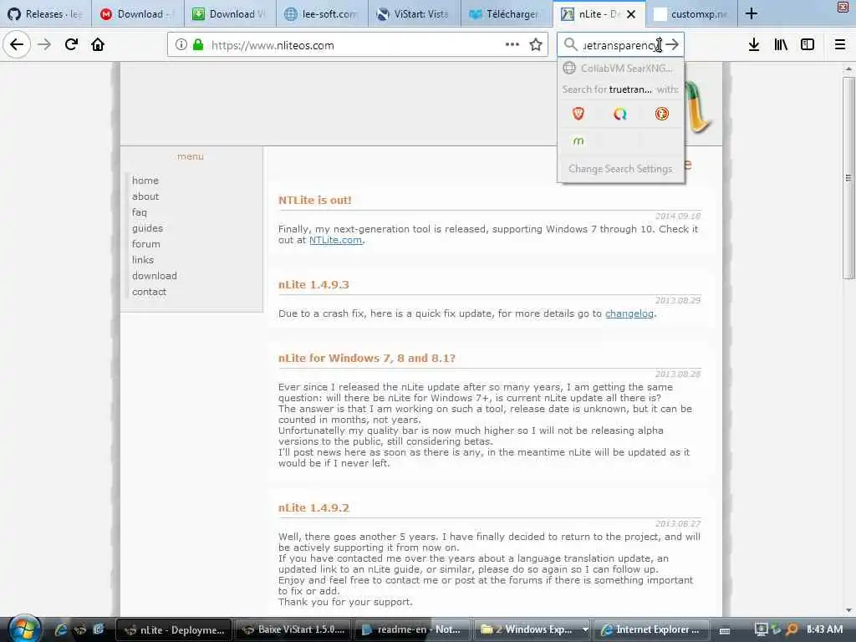Open the Firefox hamburger menu
This screenshot has height=642, width=856.
840,45
